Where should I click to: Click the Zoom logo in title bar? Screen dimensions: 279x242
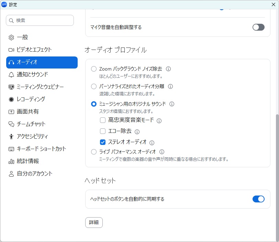click(4, 4)
